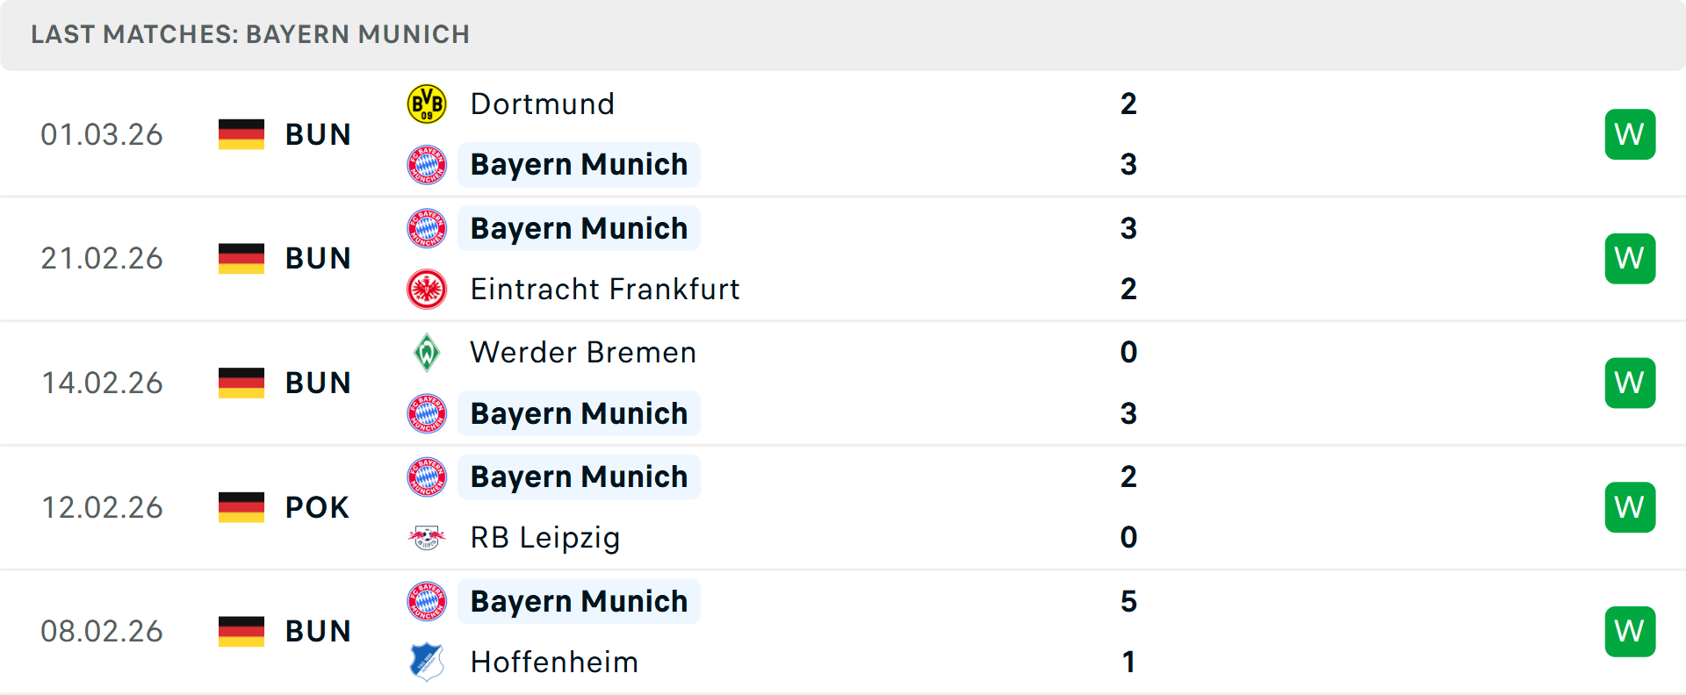Click the W badge next to Eintracht Frankfurt match
Viewport: 1686px width, 695px height.
pos(1630,258)
